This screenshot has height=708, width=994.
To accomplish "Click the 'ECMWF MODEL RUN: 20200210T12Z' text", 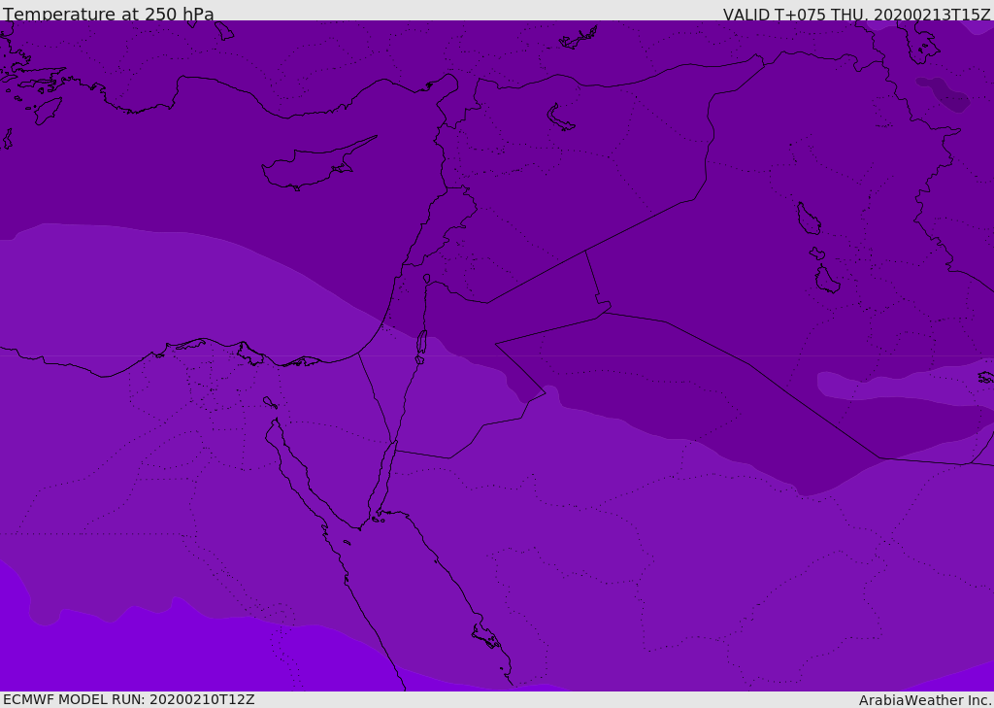I will tap(129, 700).
